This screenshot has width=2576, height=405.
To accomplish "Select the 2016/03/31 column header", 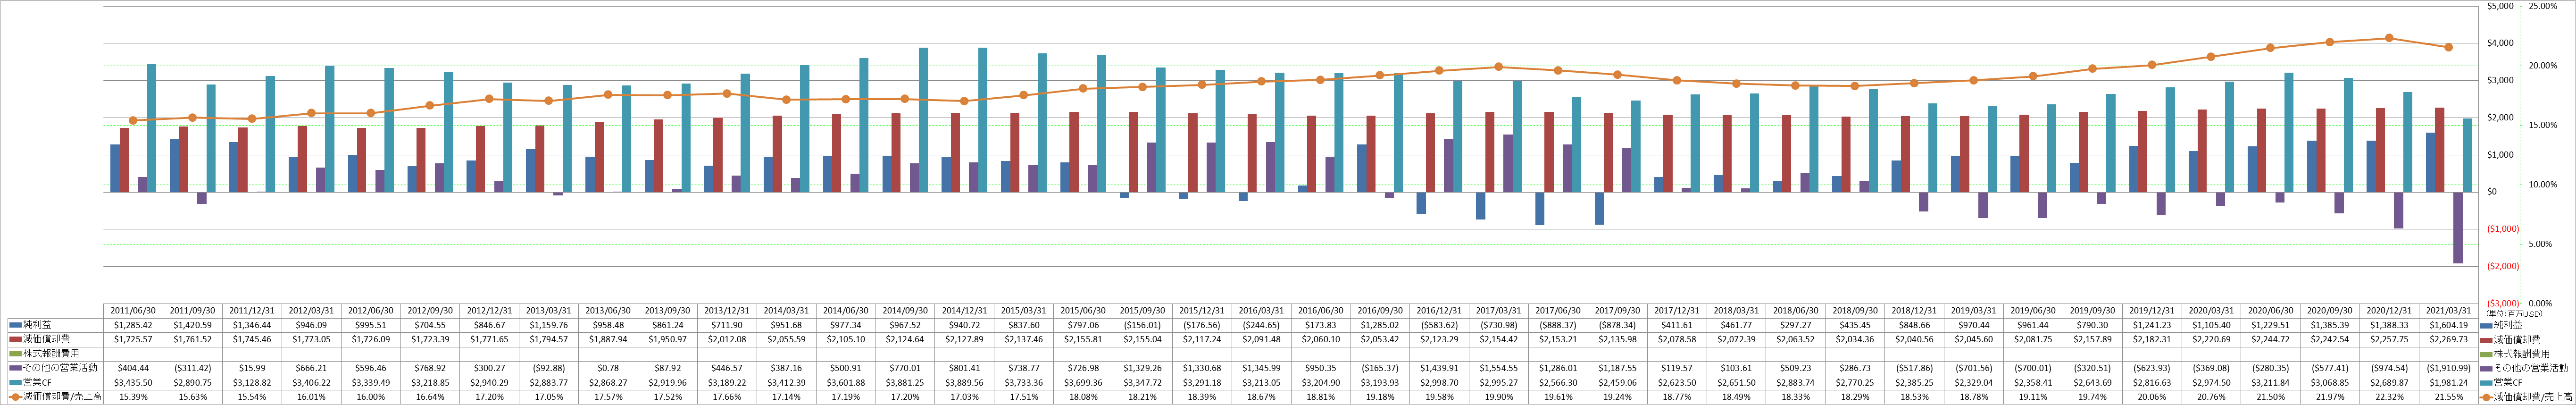I will point(1262,311).
